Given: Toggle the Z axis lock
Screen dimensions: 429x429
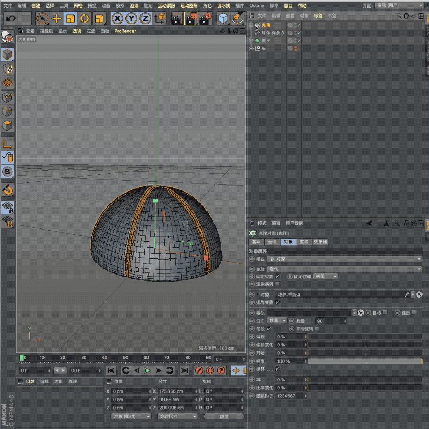Looking at the screenshot, I should pyautogui.click(x=145, y=18).
